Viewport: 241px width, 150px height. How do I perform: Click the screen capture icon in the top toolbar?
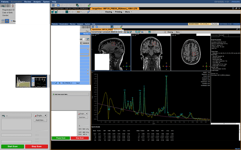77,5
